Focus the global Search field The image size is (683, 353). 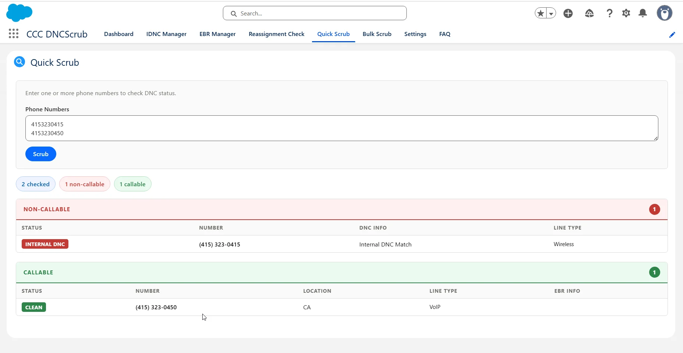(315, 13)
